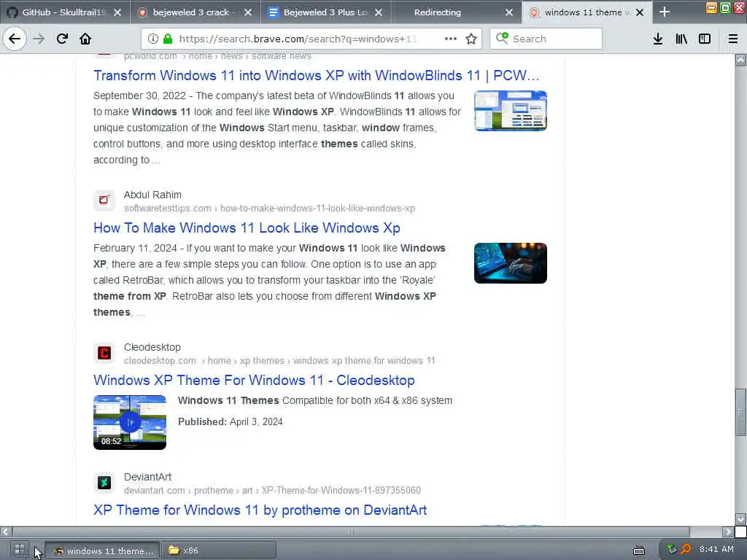Switch to the GitHub Skulltrail tab
The height and width of the screenshot is (560, 747).
65,12
